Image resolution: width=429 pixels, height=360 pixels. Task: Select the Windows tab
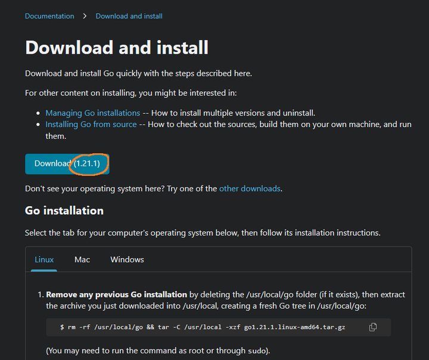pyautogui.click(x=127, y=260)
